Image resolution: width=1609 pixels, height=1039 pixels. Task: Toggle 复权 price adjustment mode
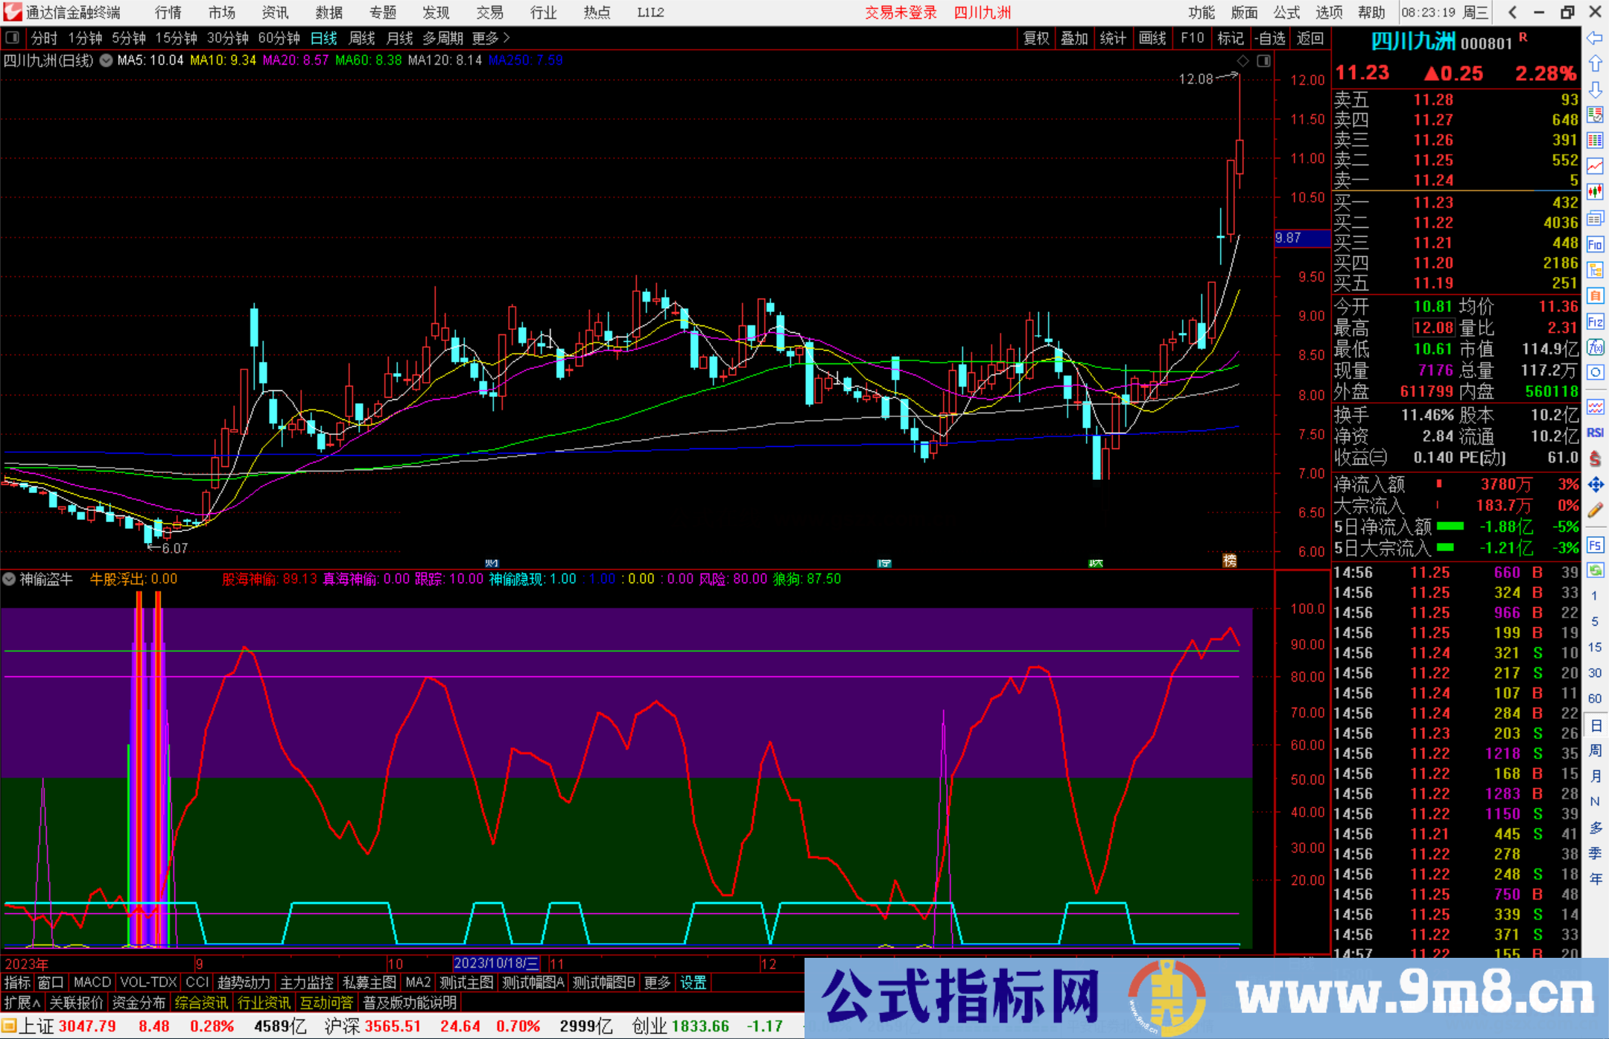coord(1035,38)
